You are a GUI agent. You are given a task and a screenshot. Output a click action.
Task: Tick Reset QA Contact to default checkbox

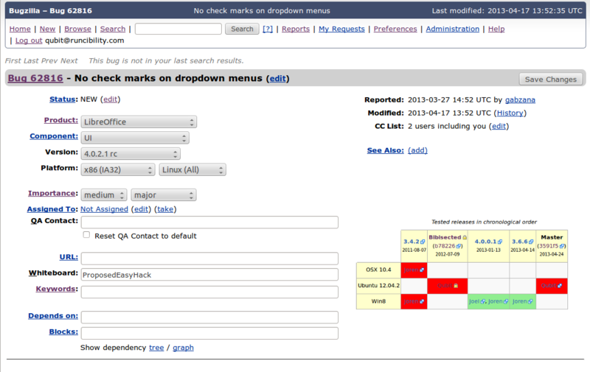[x=86, y=235]
